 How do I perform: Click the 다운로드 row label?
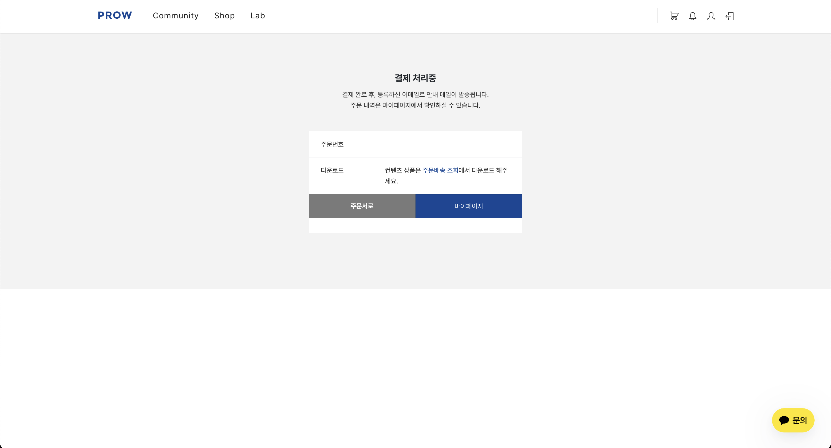pyautogui.click(x=332, y=170)
